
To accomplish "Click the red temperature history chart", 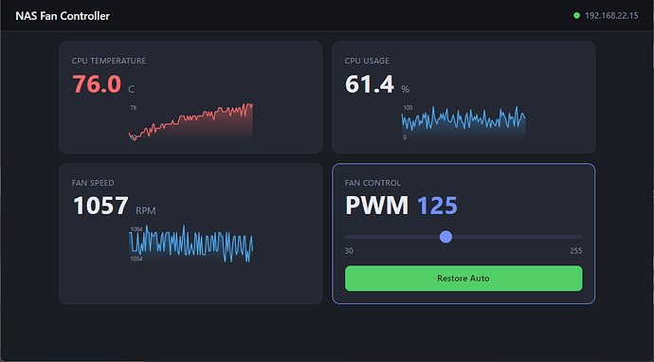I will (x=191, y=121).
